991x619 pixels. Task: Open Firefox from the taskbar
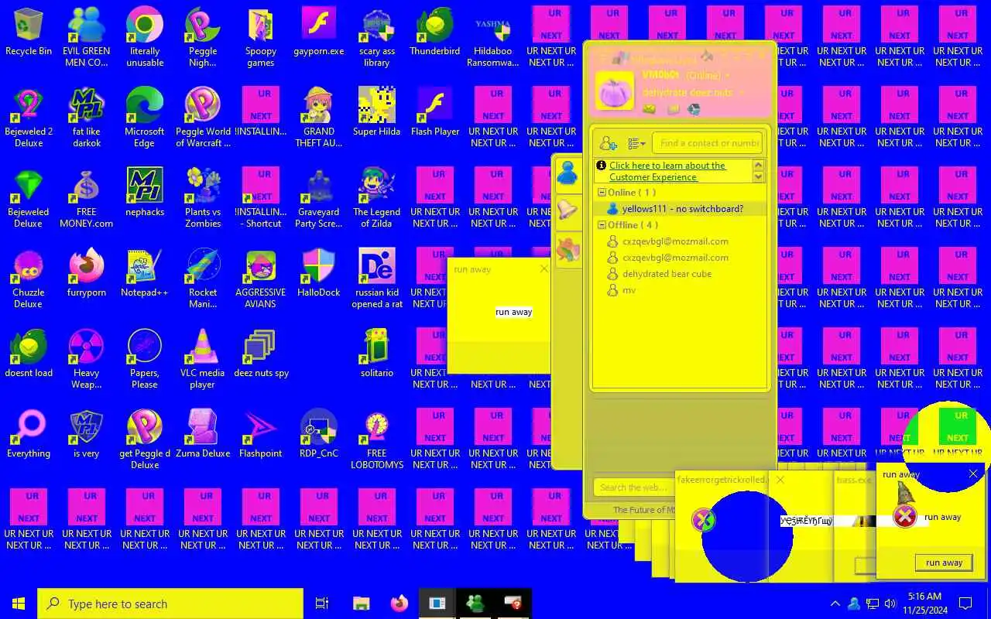[x=399, y=604]
